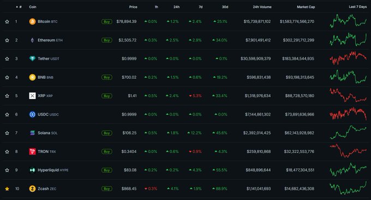
Task: Click Buy button for Ethereum
Action: (107, 40)
